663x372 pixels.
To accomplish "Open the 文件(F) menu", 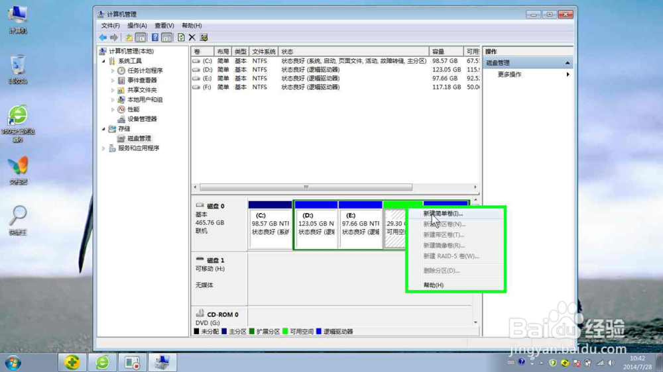I will pos(110,26).
